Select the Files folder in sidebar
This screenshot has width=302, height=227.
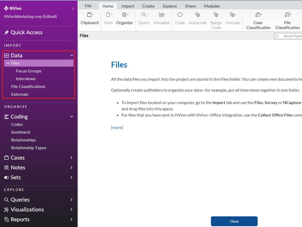(x=39, y=63)
